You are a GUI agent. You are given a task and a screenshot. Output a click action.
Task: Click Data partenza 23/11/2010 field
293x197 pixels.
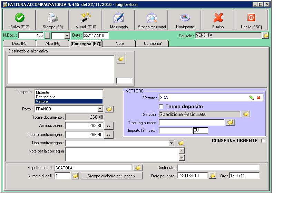[193, 176]
